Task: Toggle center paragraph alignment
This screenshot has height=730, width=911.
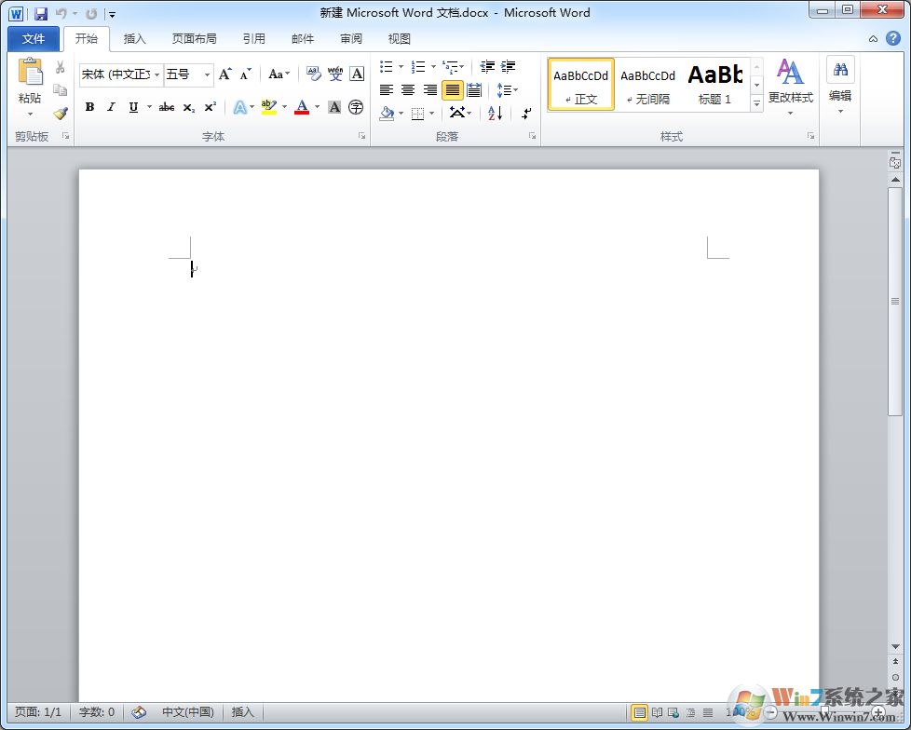Action: click(407, 89)
